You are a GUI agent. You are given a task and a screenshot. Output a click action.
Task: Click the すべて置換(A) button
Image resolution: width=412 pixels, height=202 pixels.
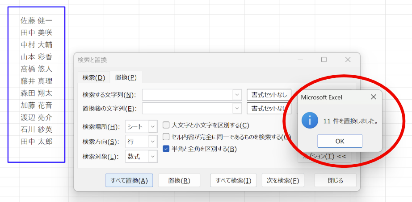[129, 180]
